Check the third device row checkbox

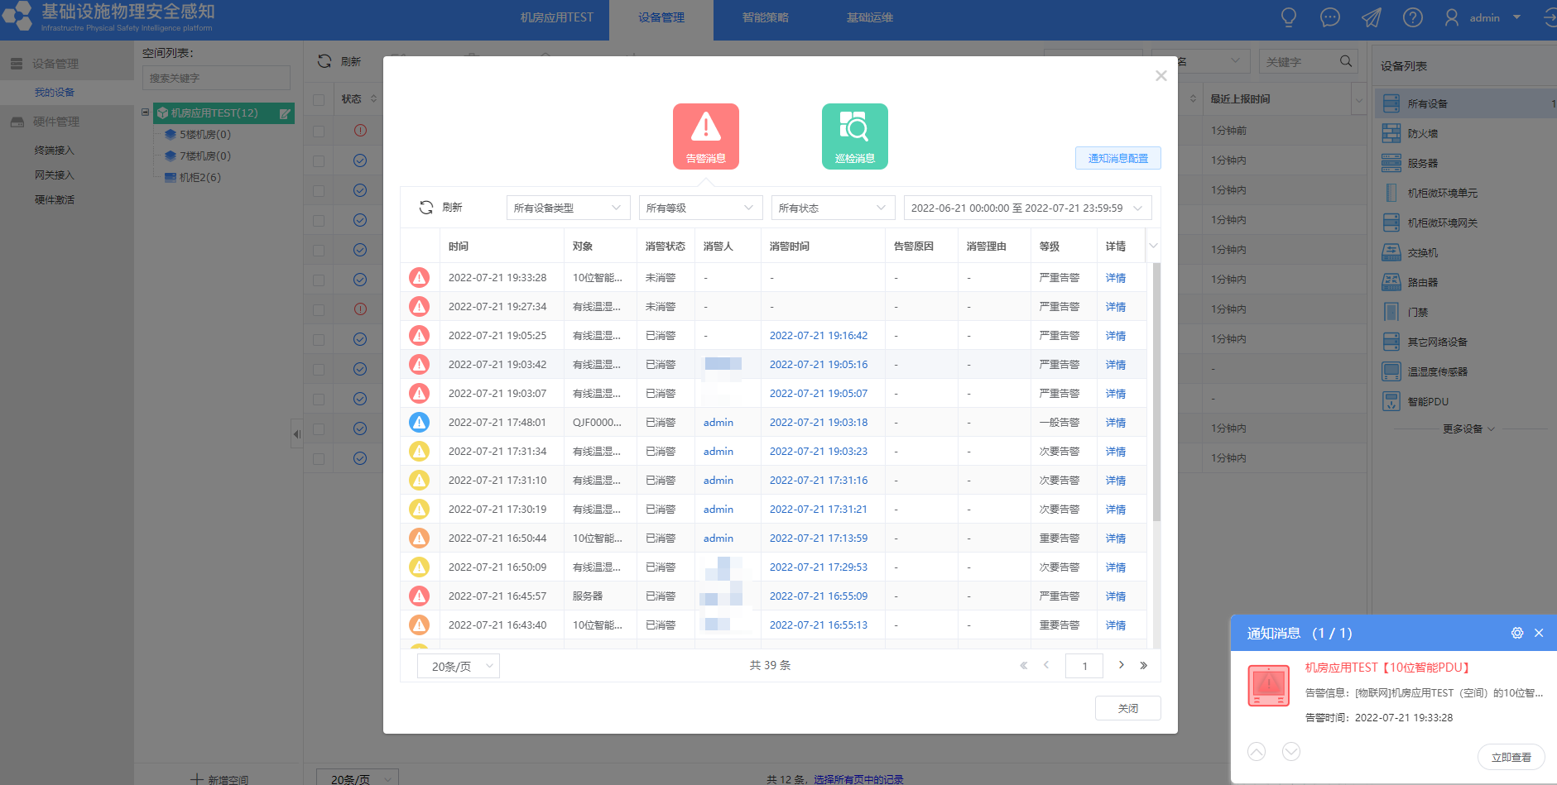point(319,190)
